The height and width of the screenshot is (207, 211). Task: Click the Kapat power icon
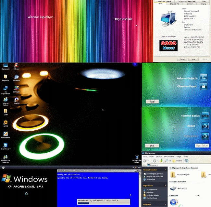[205, 126]
